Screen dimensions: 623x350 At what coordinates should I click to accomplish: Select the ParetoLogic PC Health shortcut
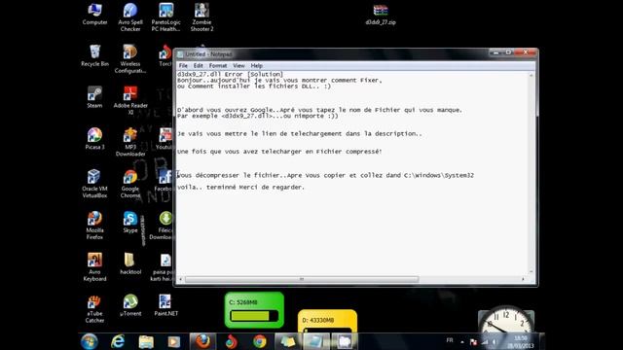[x=165, y=17]
